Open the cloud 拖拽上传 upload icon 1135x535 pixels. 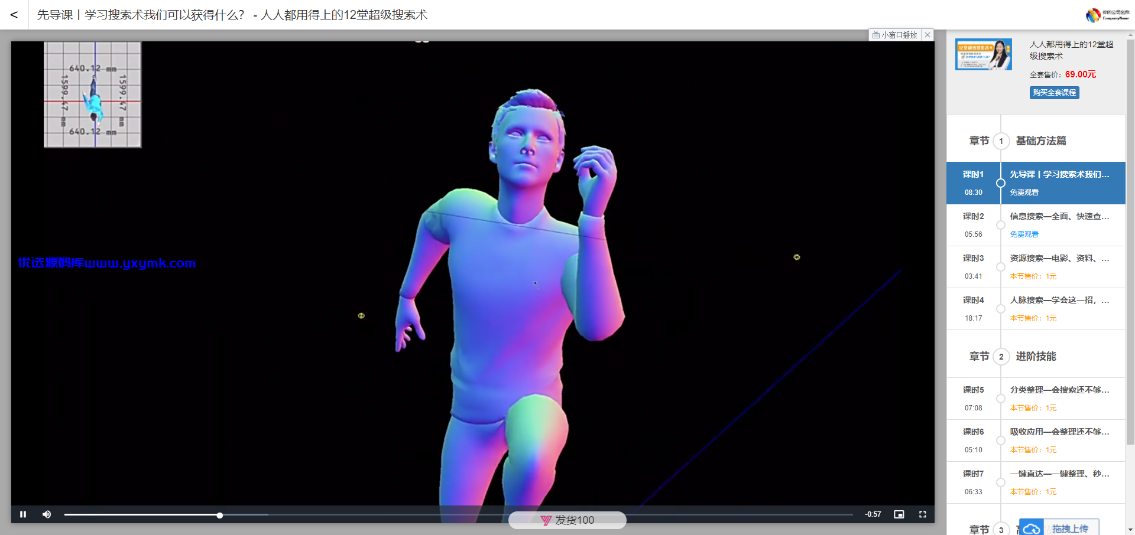click(1032, 529)
